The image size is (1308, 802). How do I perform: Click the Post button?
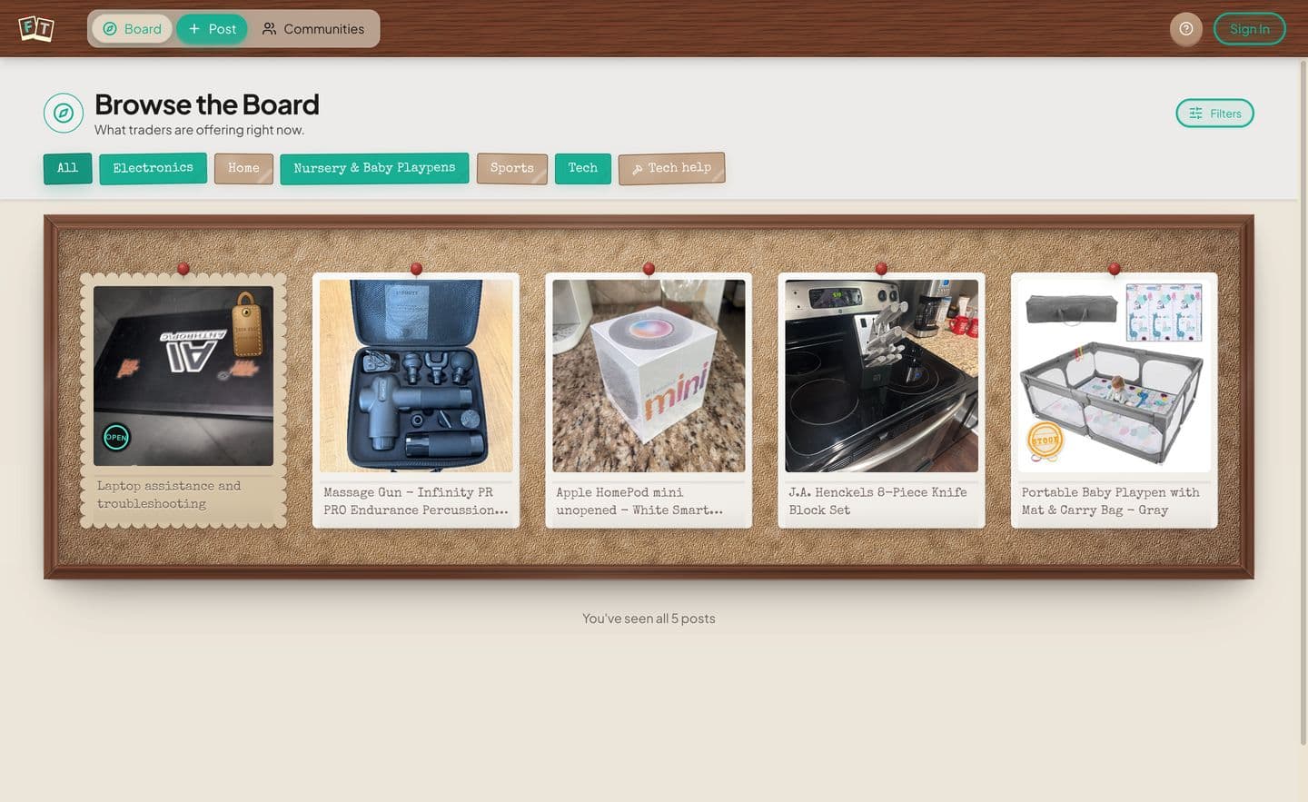coord(212,29)
